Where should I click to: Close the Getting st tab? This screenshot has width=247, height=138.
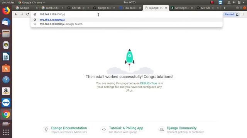pyautogui.click(x=192, y=8)
